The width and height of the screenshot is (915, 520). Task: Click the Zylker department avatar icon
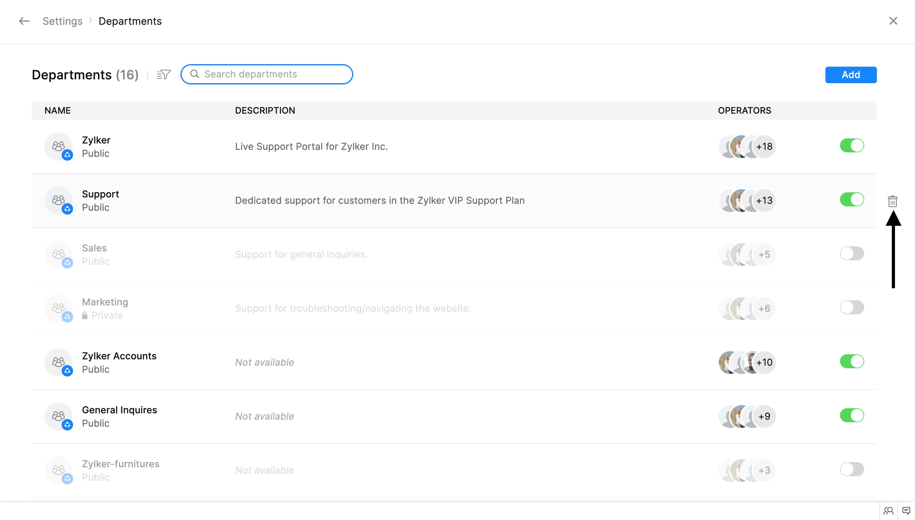(58, 146)
